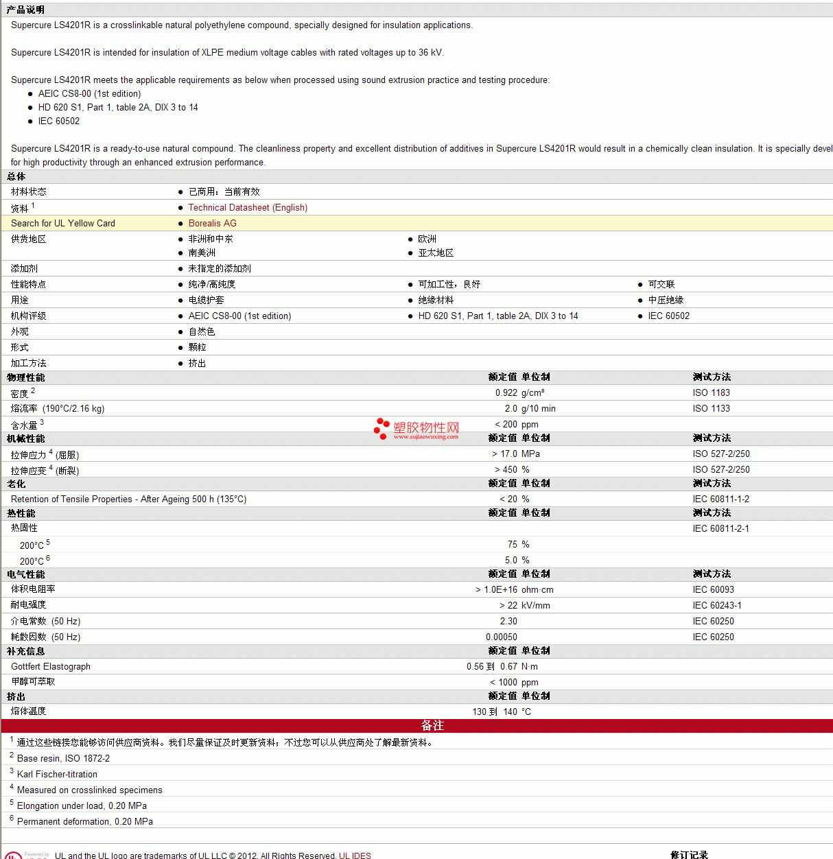Click the 热性能 section header
The width and height of the screenshot is (833, 859).
[x=21, y=513]
